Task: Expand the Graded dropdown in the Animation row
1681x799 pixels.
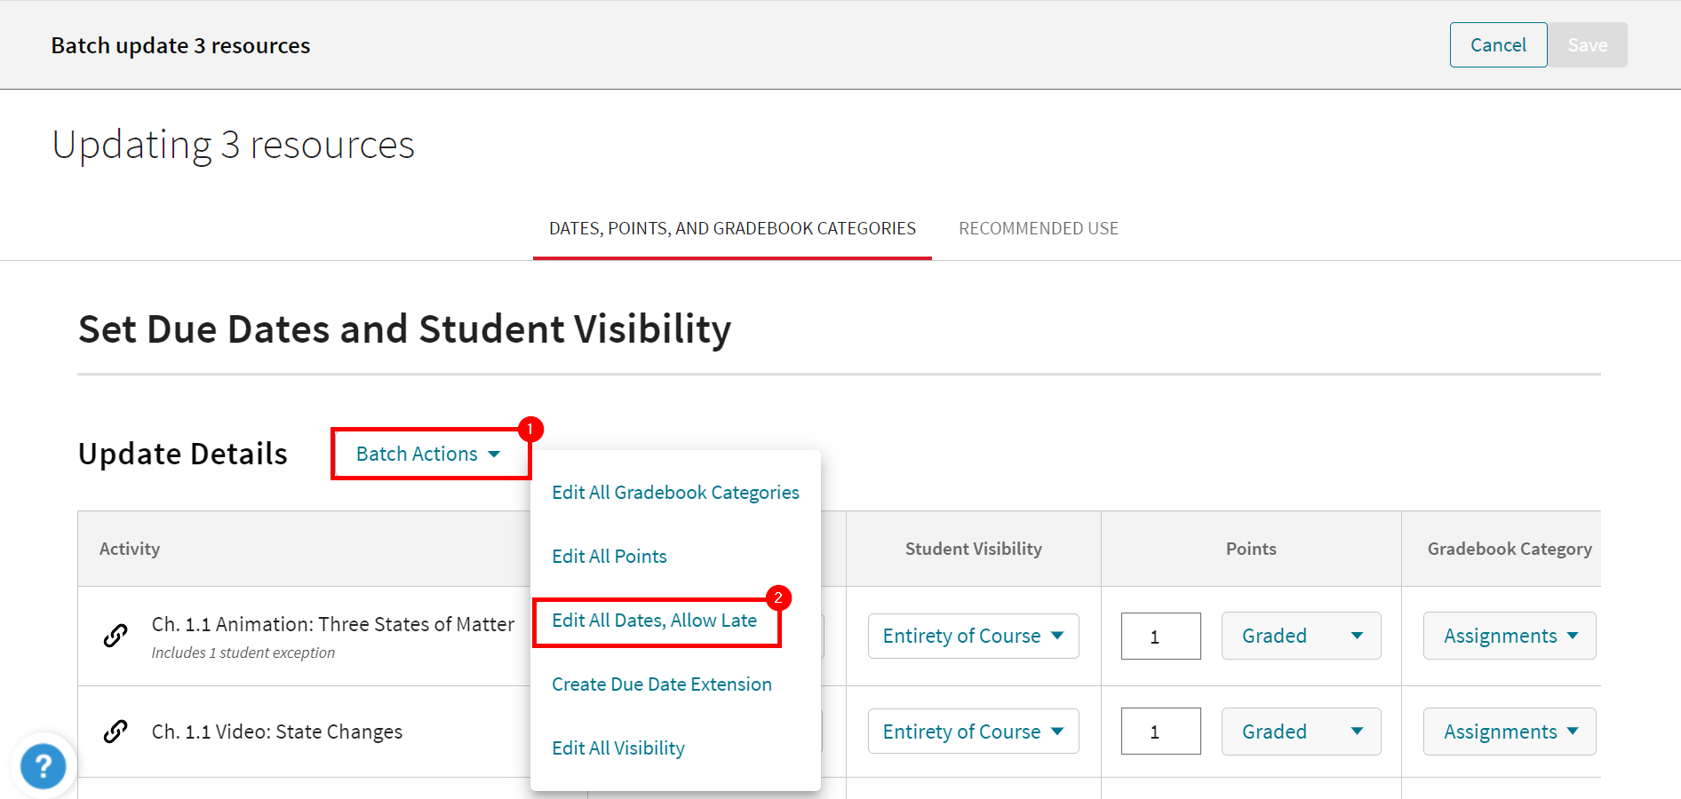Action: click(x=1300, y=636)
